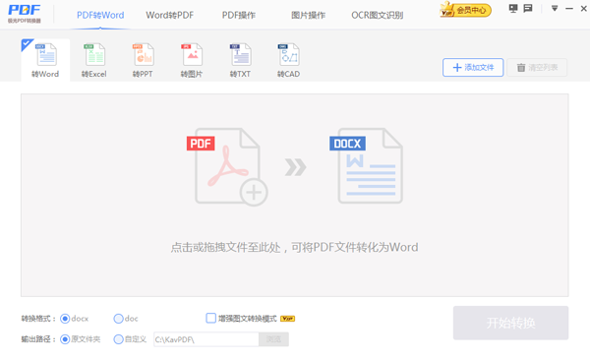Click the monitor icon in title bar
The width and height of the screenshot is (590, 360).
click(513, 8)
